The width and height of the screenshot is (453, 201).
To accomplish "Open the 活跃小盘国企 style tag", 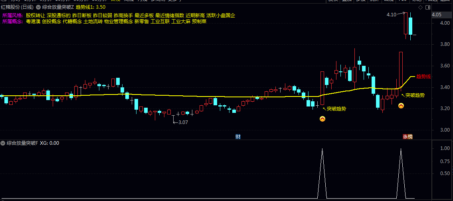I will click(221, 15).
